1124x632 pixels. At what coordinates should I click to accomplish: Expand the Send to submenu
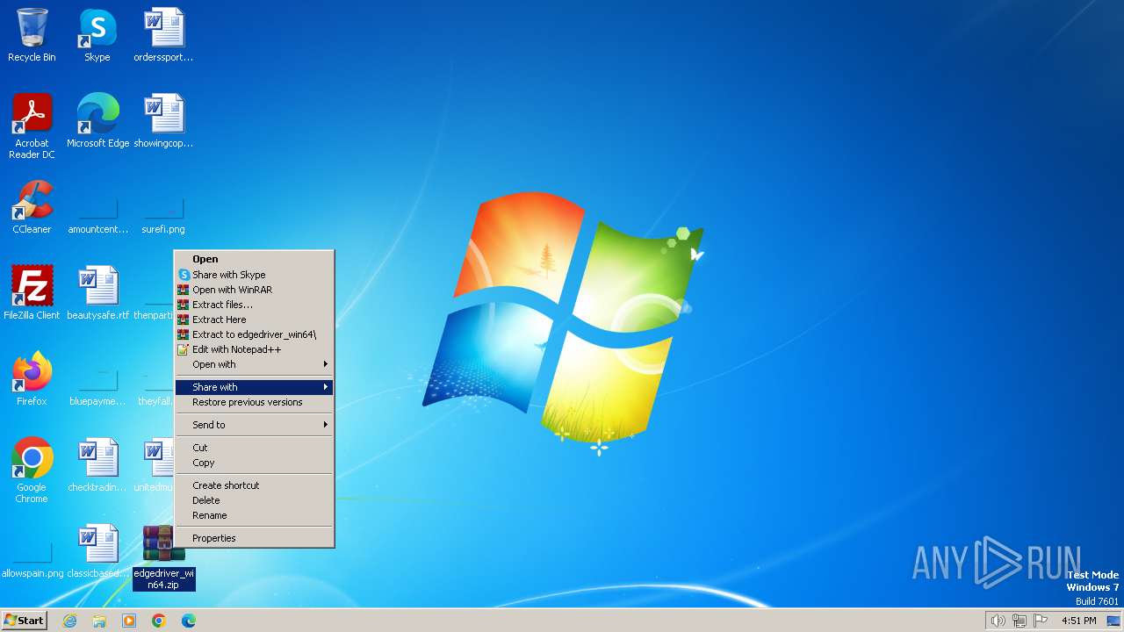coord(255,425)
